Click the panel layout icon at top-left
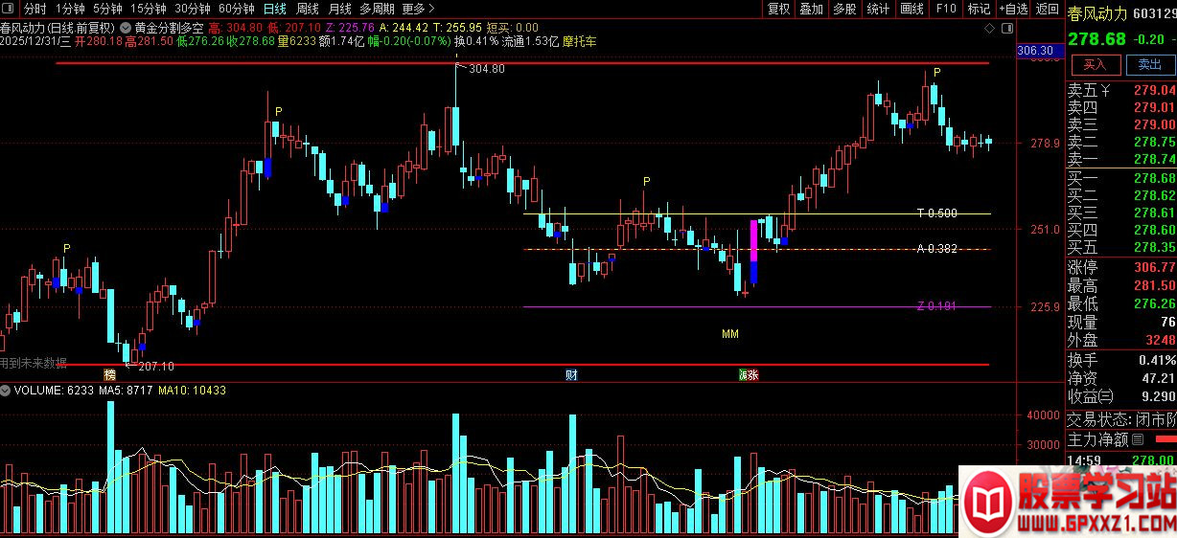This screenshot has height=538, width=1177. tap(9, 9)
